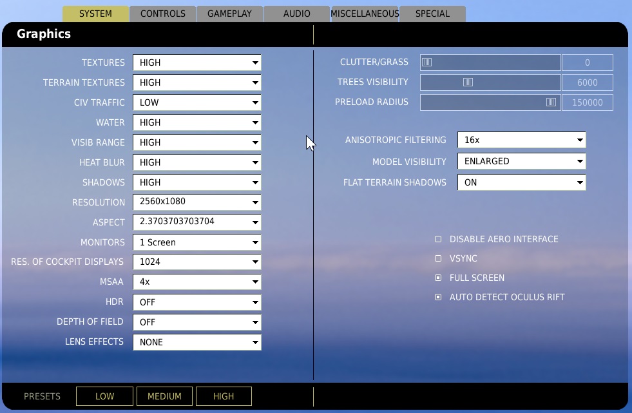This screenshot has height=413, width=632.
Task: Click the TREES VISIBILITY value field 6000
Action: (588, 82)
